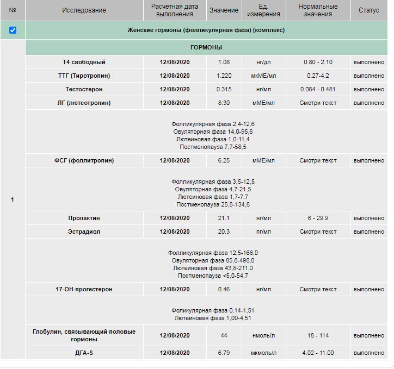Click Смотри текст in the ЛГ row
Viewport: 394px width, 369px height.
point(318,103)
